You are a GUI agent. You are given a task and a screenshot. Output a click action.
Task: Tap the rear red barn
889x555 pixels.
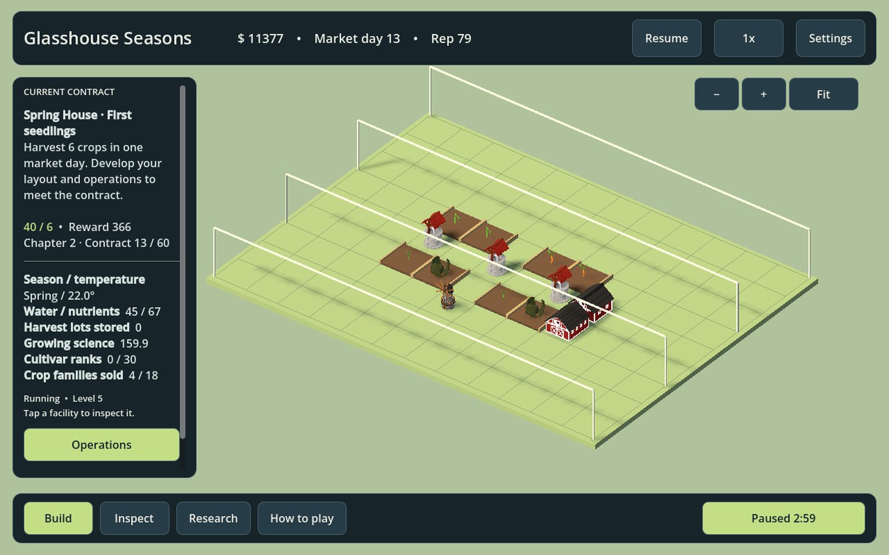click(597, 302)
